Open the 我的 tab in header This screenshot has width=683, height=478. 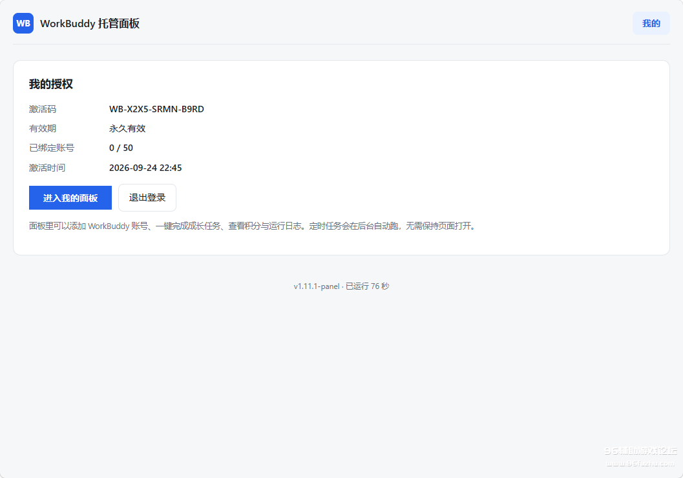pyautogui.click(x=651, y=23)
